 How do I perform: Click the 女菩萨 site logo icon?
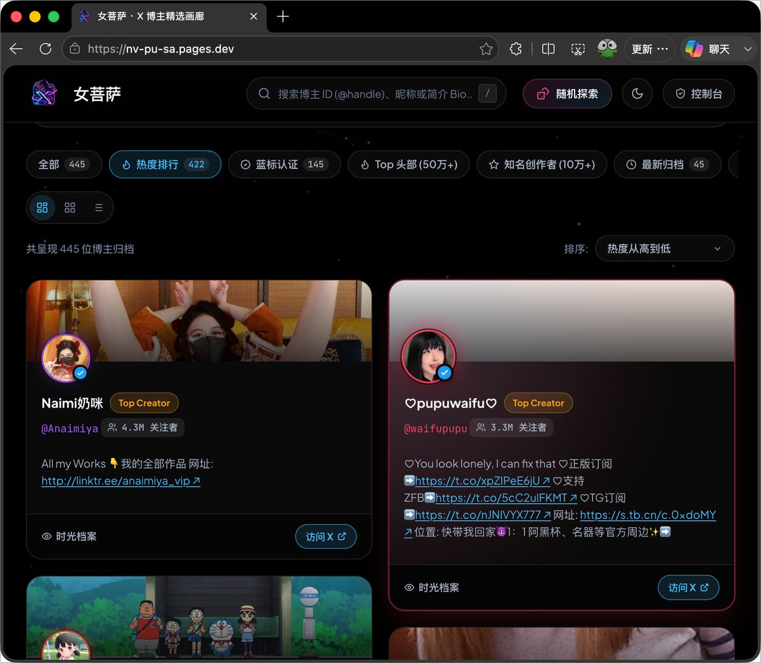point(44,94)
